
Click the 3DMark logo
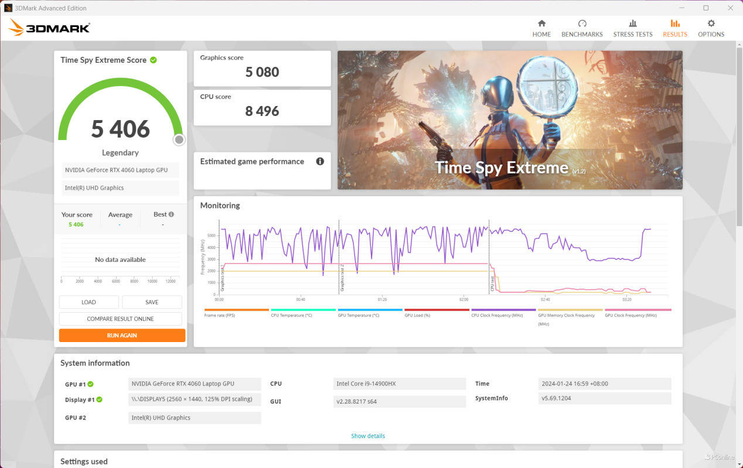(49, 28)
